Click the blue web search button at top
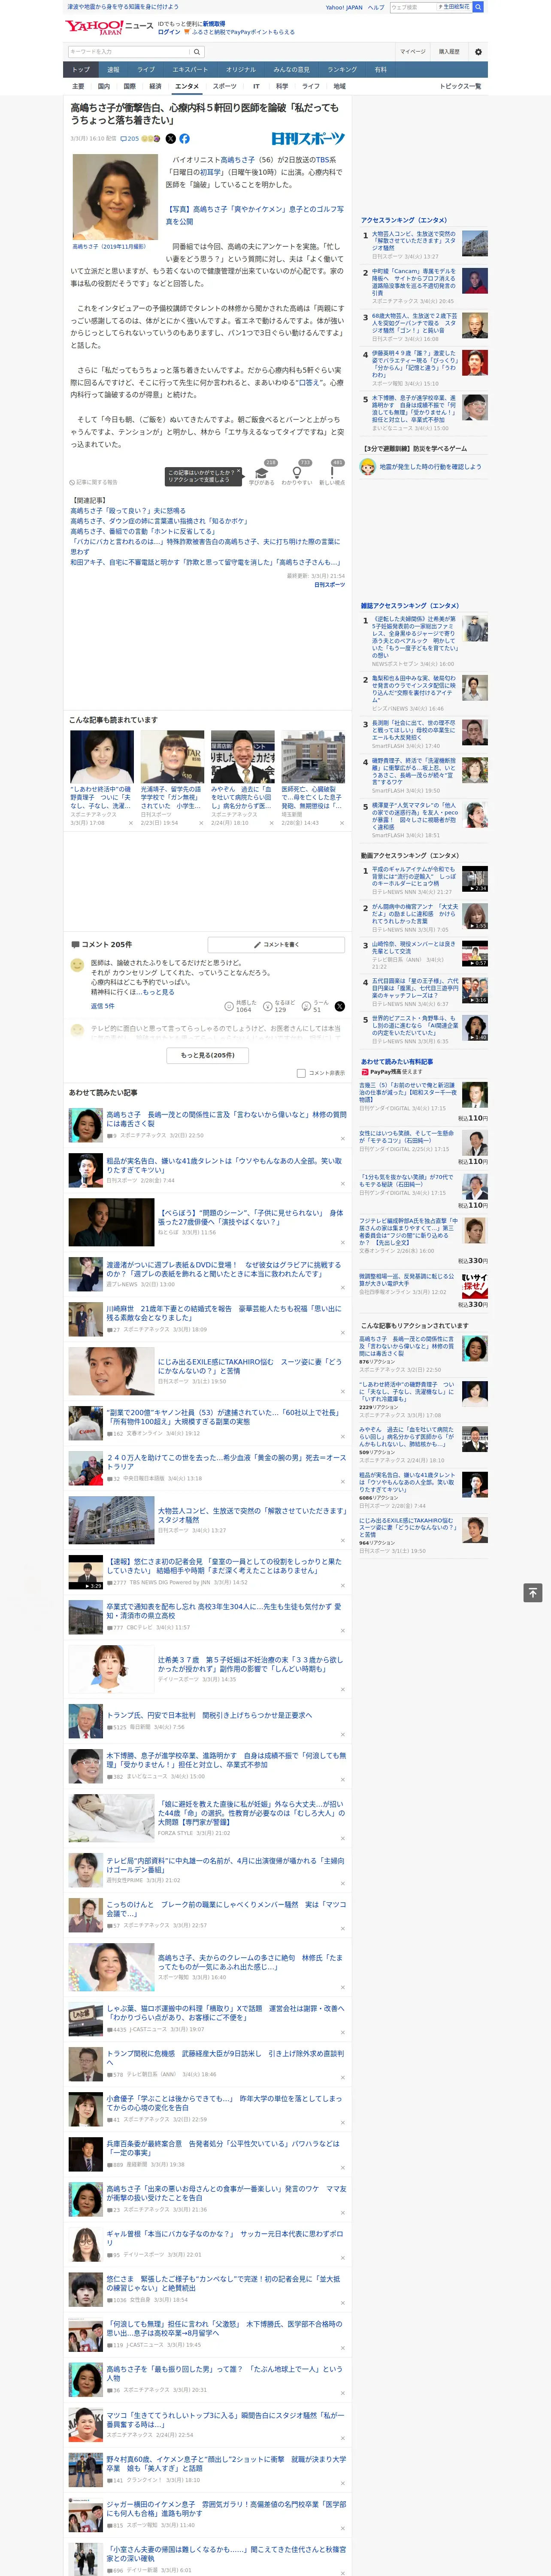551x2576 pixels. pos(478,7)
